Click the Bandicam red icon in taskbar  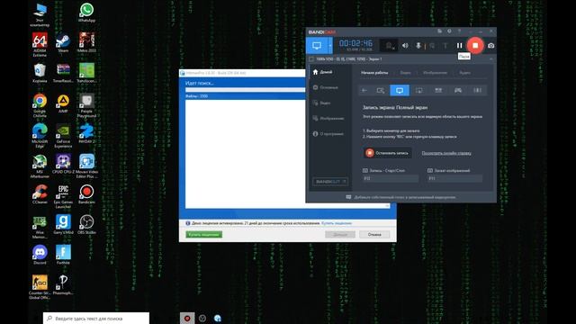click(187, 318)
